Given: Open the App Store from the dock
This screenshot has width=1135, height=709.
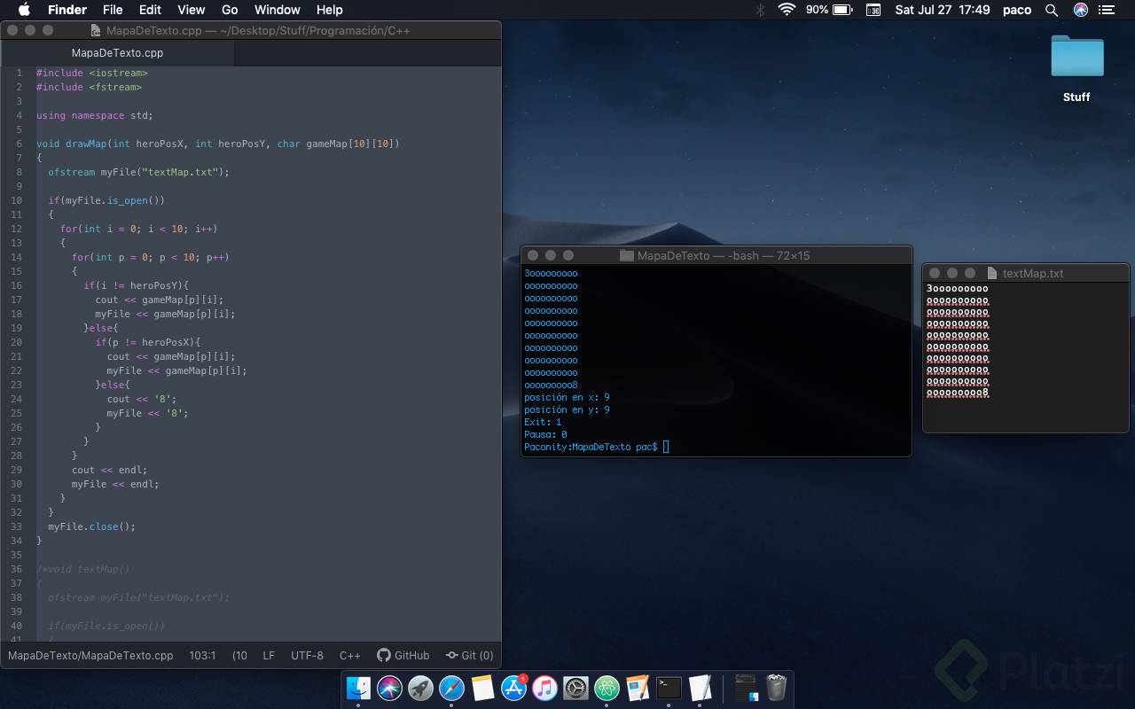Looking at the screenshot, I should 513,688.
